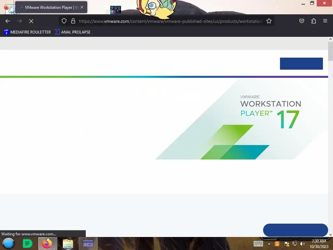Open the volume speaker control
This screenshot has height=250, width=333.
tap(302, 244)
